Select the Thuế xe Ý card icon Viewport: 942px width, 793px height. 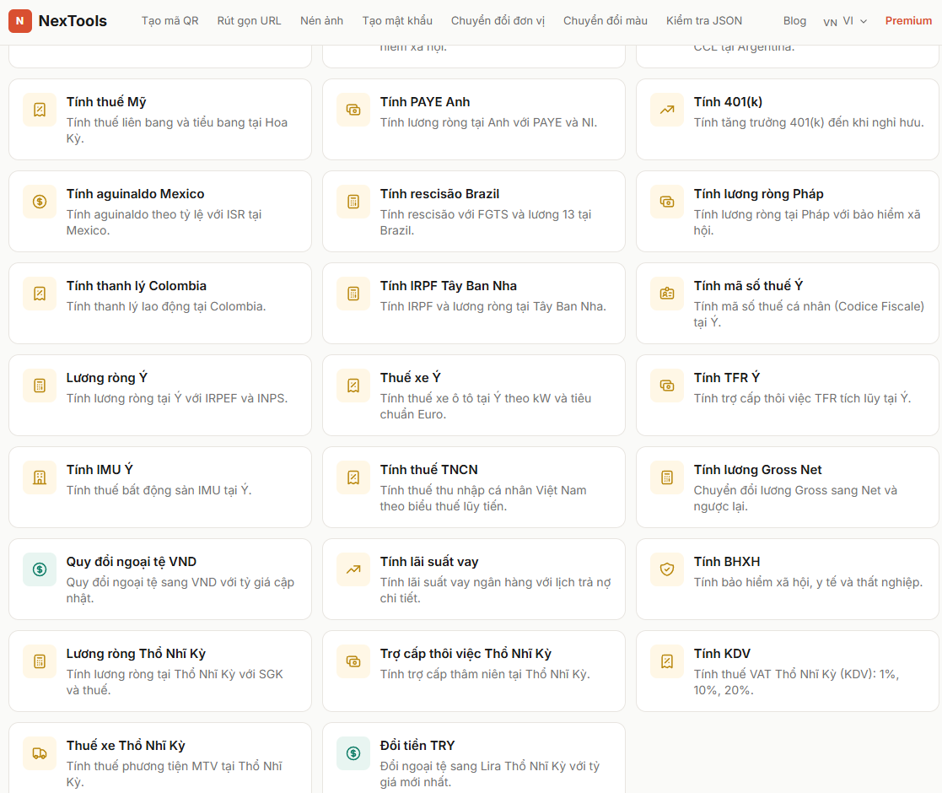(353, 386)
